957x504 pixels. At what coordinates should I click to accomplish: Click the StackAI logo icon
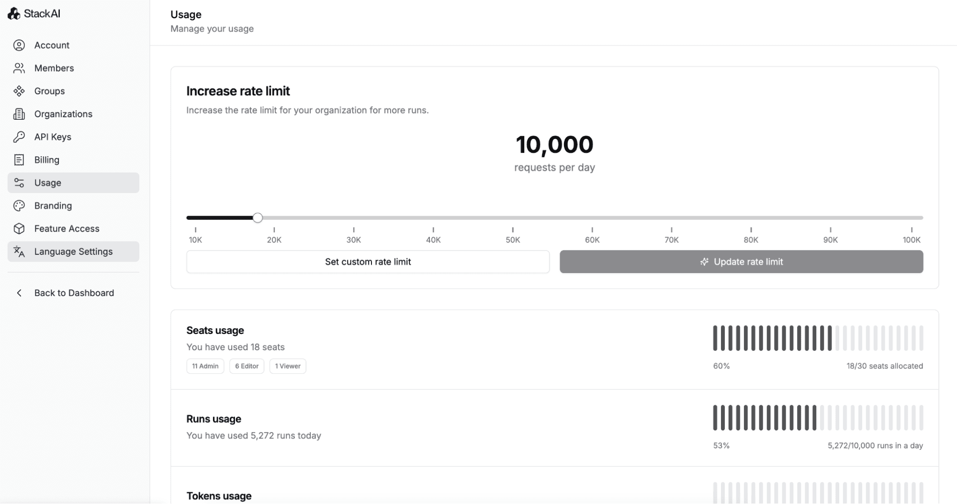(14, 14)
